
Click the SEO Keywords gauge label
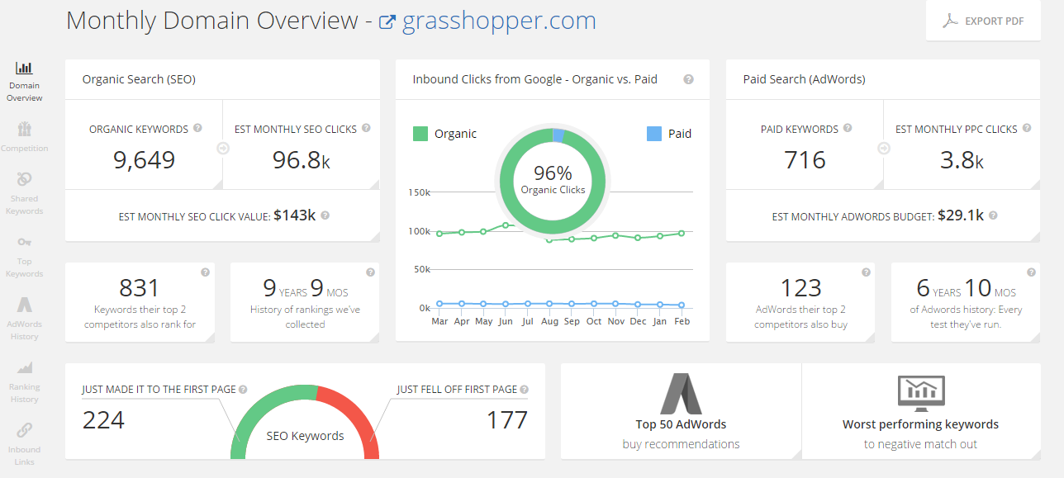coord(305,436)
